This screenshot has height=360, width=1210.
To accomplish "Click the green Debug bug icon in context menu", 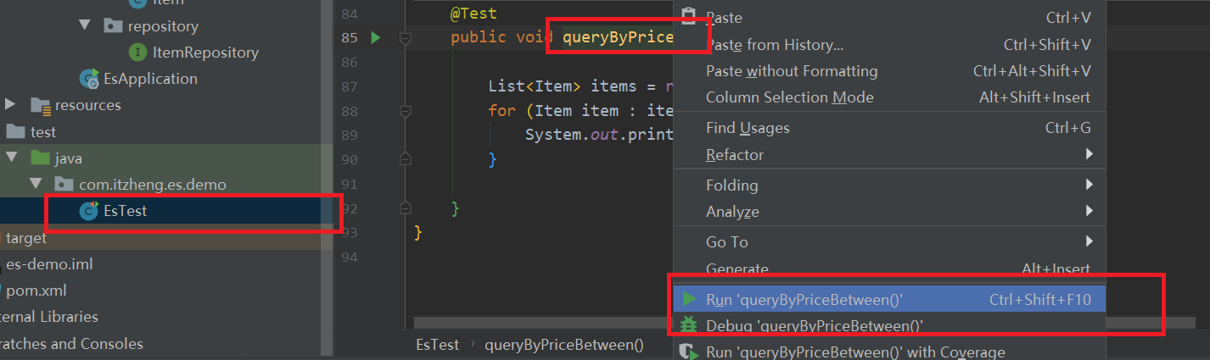I will coord(688,324).
